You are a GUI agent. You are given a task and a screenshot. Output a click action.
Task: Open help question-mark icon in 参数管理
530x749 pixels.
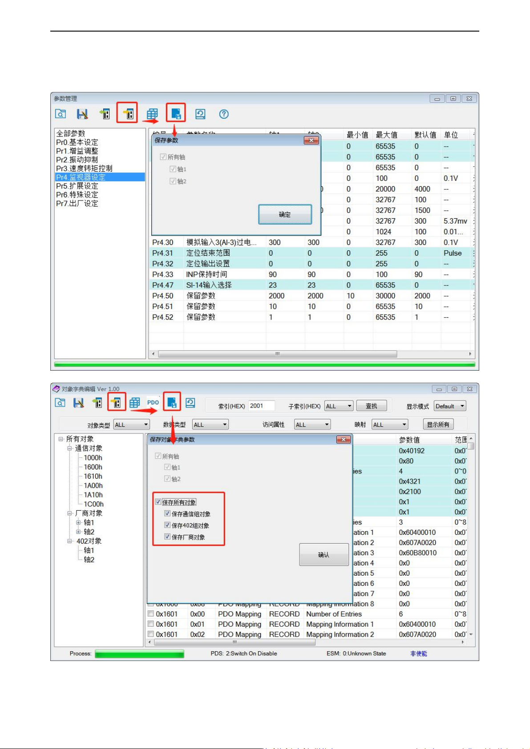(224, 114)
